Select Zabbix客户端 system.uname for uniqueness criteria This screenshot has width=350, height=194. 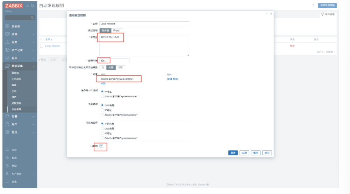pos(102,96)
